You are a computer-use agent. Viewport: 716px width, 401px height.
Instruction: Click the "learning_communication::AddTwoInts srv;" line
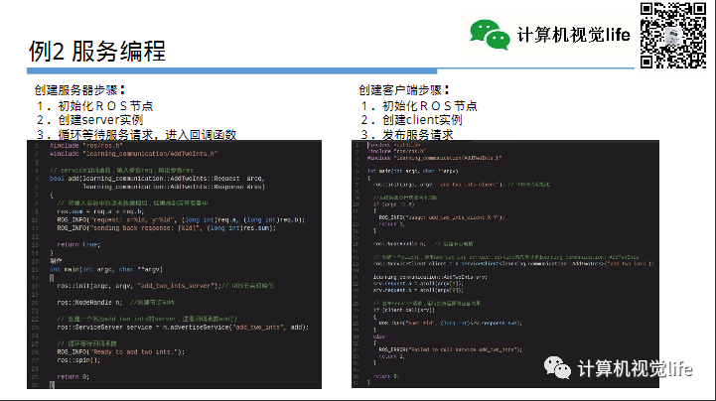pos(430,277)
